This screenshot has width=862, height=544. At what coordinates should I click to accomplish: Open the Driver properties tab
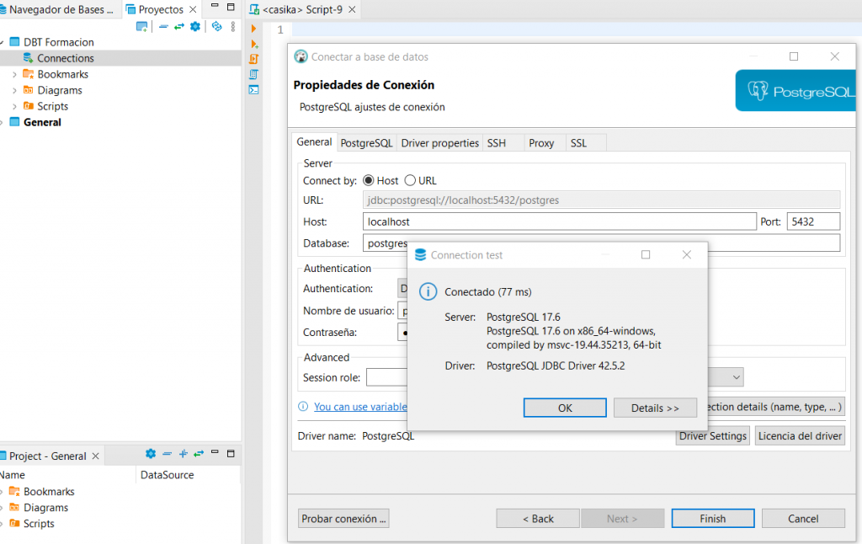click(439, 143)
